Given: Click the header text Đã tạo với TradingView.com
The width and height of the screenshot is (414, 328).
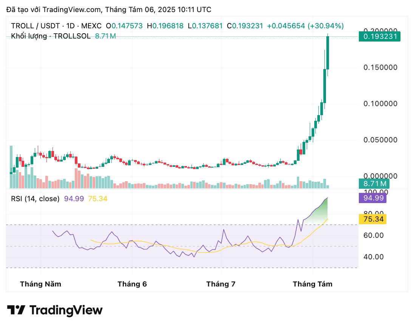Looking at the screenshot, I should (x=54, y=10).
